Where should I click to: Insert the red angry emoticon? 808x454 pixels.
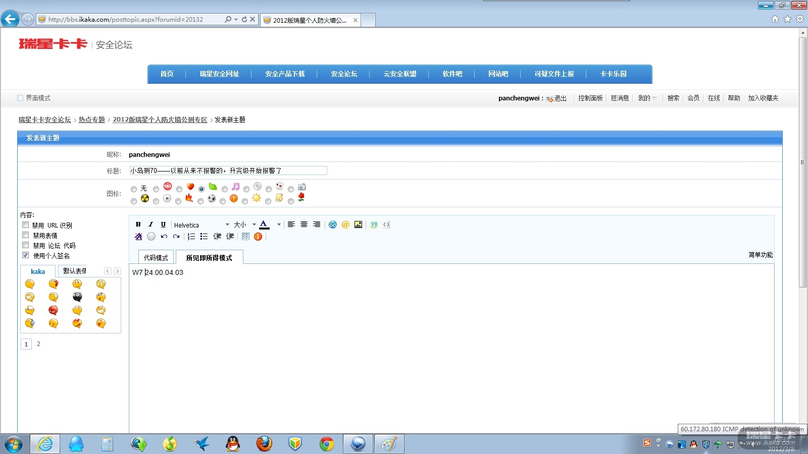tap(54, 310)
